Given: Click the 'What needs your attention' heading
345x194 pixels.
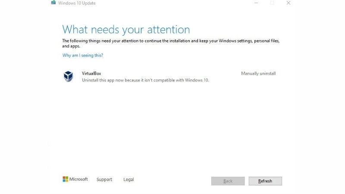Looking at the screenshot, I should click(x=126, y=29).
